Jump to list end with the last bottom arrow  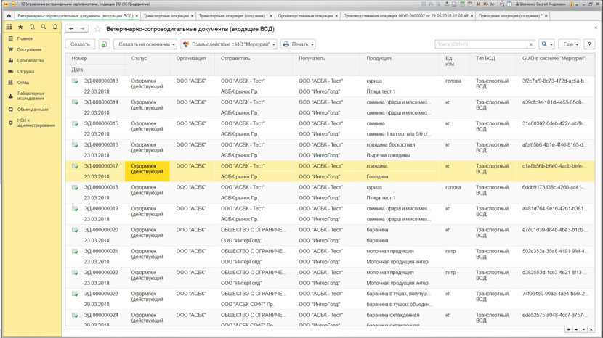(591, 329)
